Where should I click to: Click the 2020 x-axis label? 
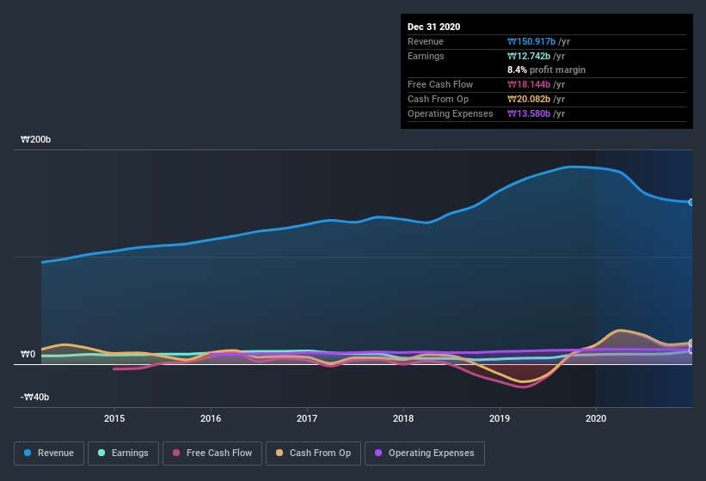[x=596, y=418]
